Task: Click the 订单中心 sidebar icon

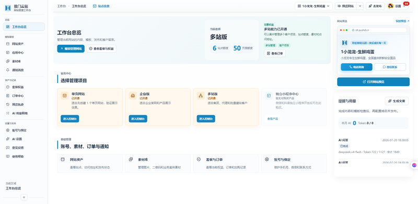Action: point(8,95)
